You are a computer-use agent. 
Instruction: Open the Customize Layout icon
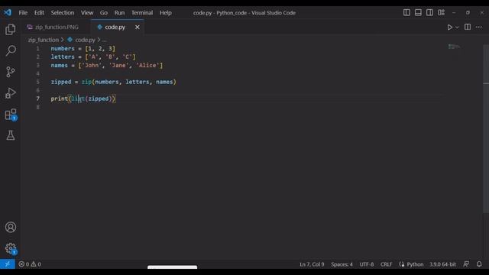441,12
